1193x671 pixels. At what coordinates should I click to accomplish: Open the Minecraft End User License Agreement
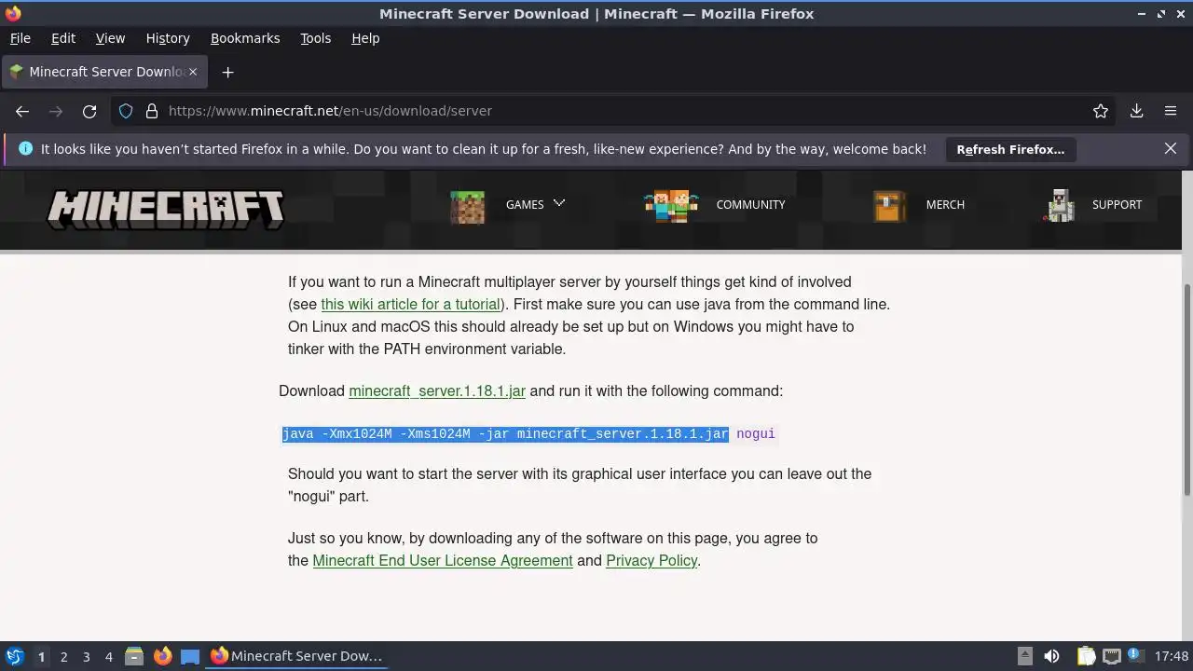[443, 561]
